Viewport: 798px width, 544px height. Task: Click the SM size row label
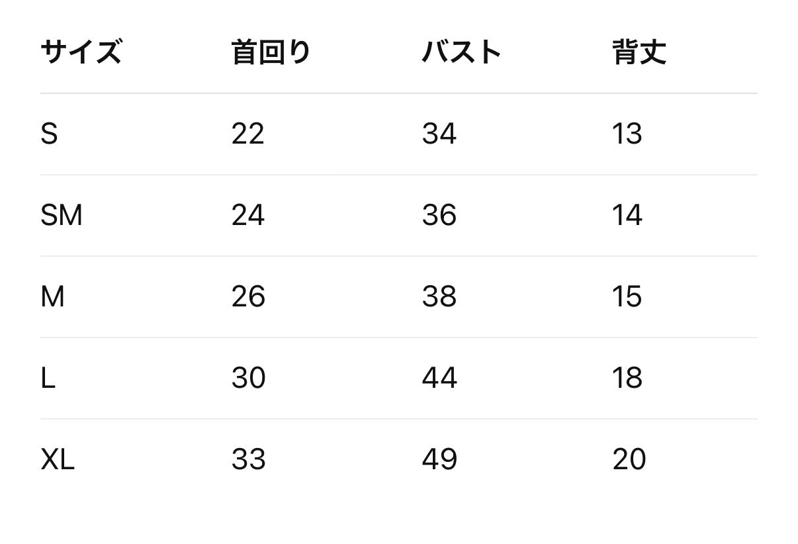[x=61, y=215]
